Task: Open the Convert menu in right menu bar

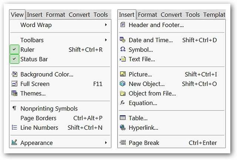Action: click(171, 15)
